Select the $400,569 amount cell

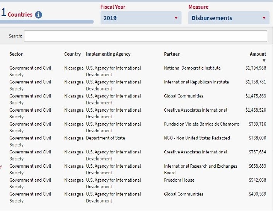point(258,194)
